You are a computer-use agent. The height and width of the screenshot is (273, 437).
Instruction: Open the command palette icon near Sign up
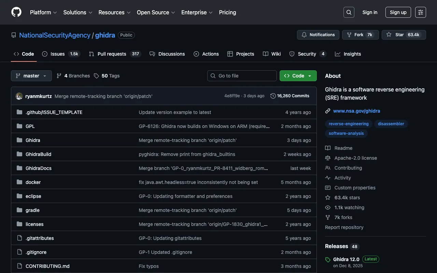tap(420, 12)
